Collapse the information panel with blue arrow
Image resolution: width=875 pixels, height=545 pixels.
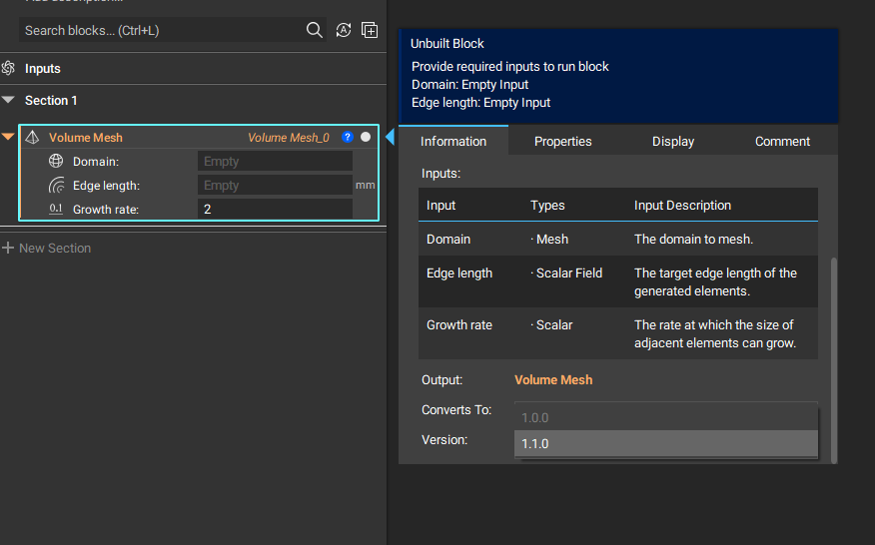coord(391,137)
